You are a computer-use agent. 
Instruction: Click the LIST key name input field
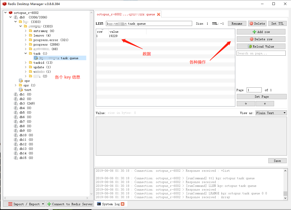[149, 23]
